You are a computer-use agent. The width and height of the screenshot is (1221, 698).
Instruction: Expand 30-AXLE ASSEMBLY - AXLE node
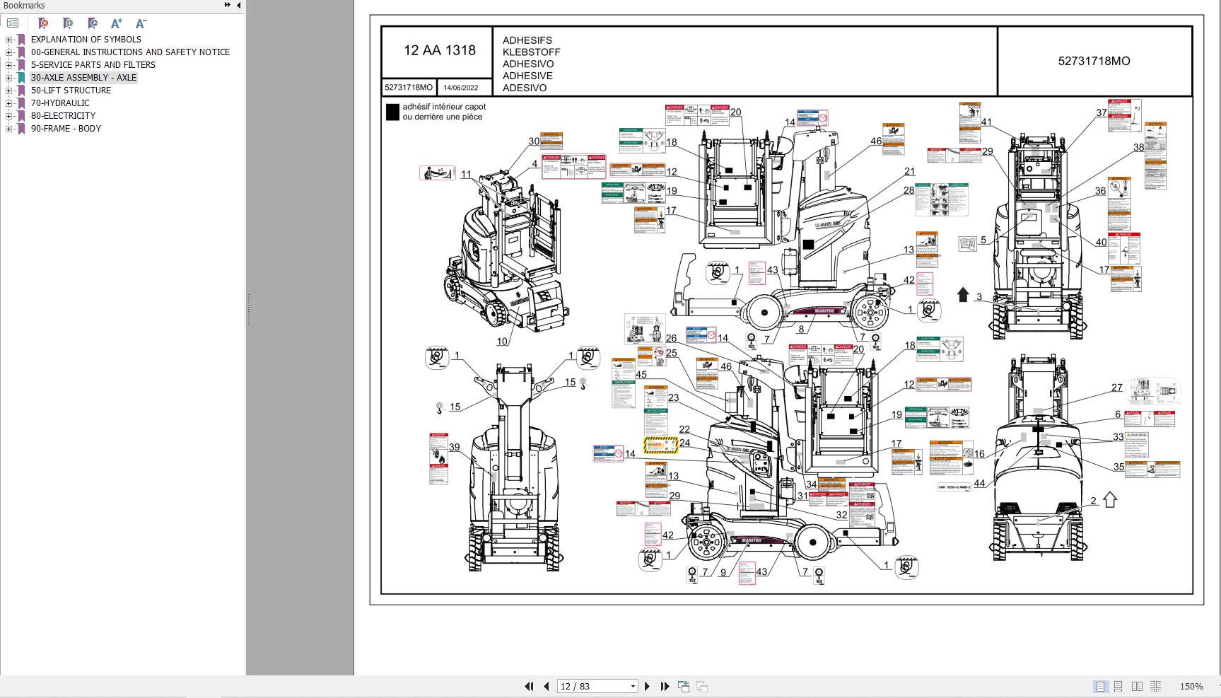click(8, 78)
